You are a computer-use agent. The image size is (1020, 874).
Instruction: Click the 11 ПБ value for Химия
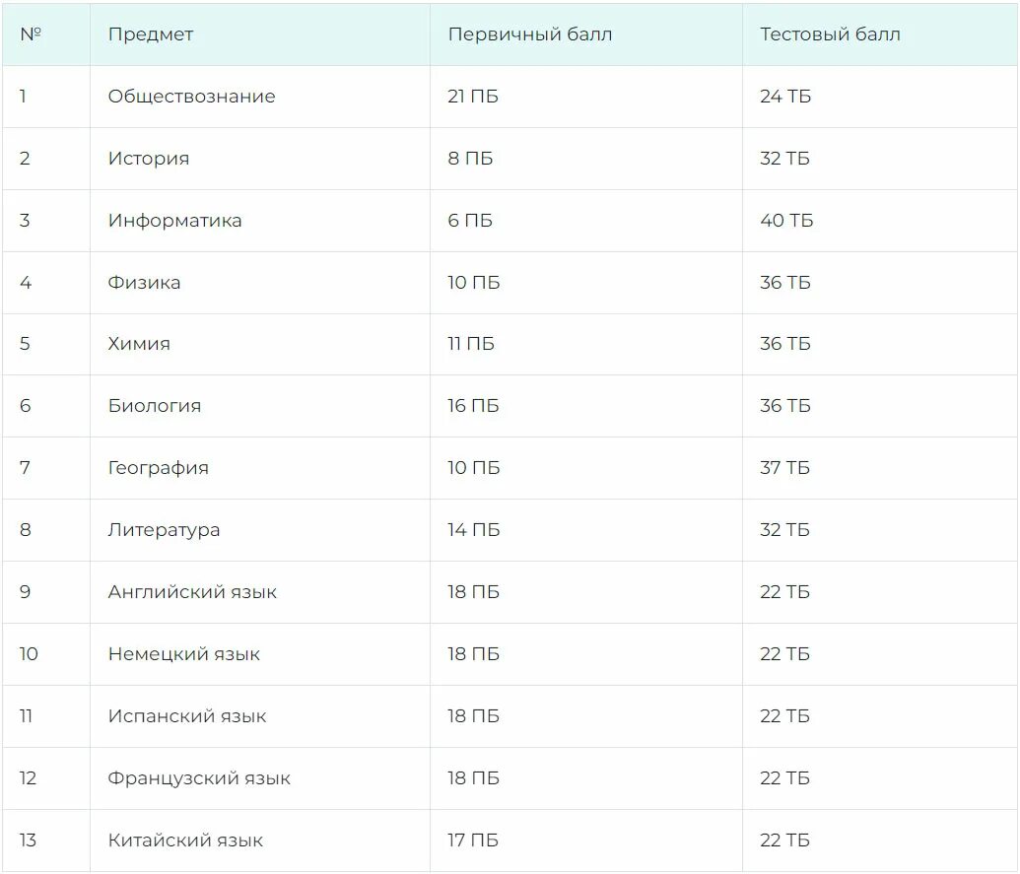pyautogui.click(x=471, y=343)
